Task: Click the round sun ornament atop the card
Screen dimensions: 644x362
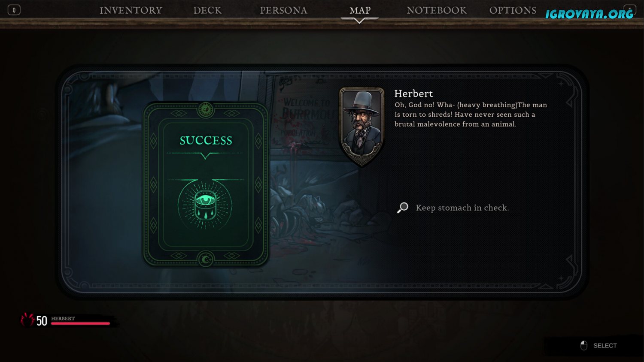Action: 206,110
